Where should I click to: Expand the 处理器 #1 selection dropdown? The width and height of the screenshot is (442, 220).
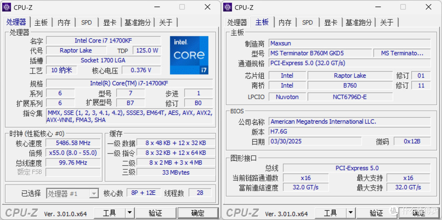click(94, 193)
